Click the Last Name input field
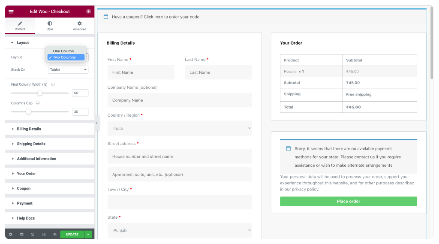The width and height of the screenshot is (439, 244). (218, 72)
